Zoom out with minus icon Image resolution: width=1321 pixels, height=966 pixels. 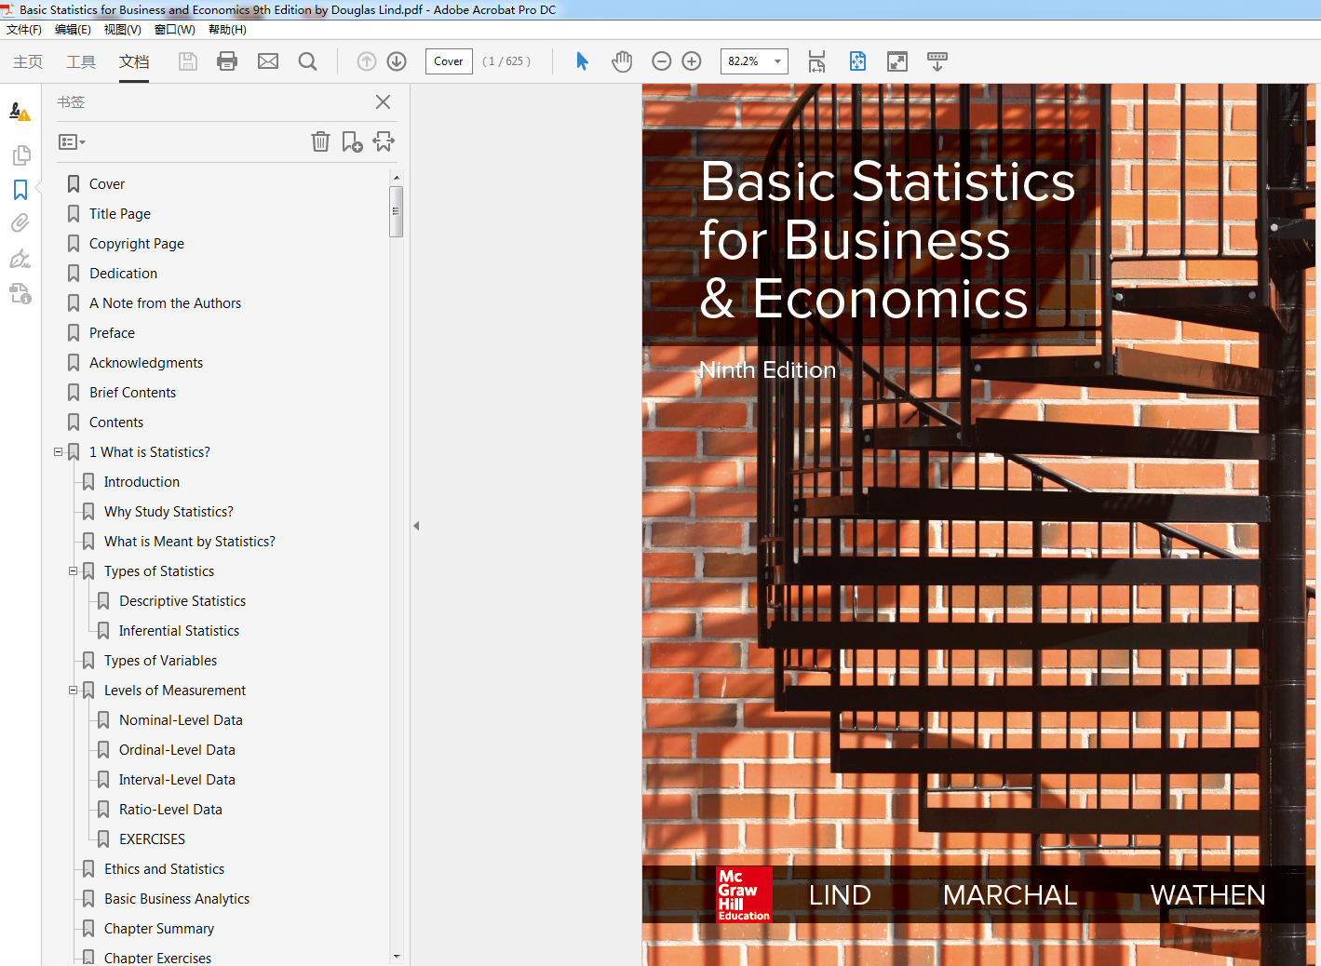pyautogui.click(x=662, y=61)
